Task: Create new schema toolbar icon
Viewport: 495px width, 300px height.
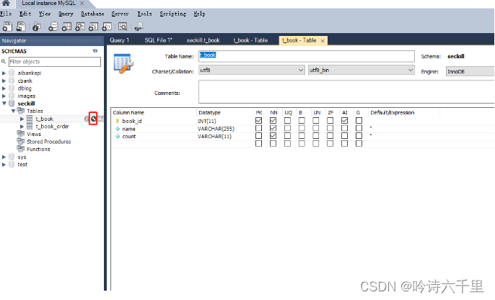Action: point(53,27)
